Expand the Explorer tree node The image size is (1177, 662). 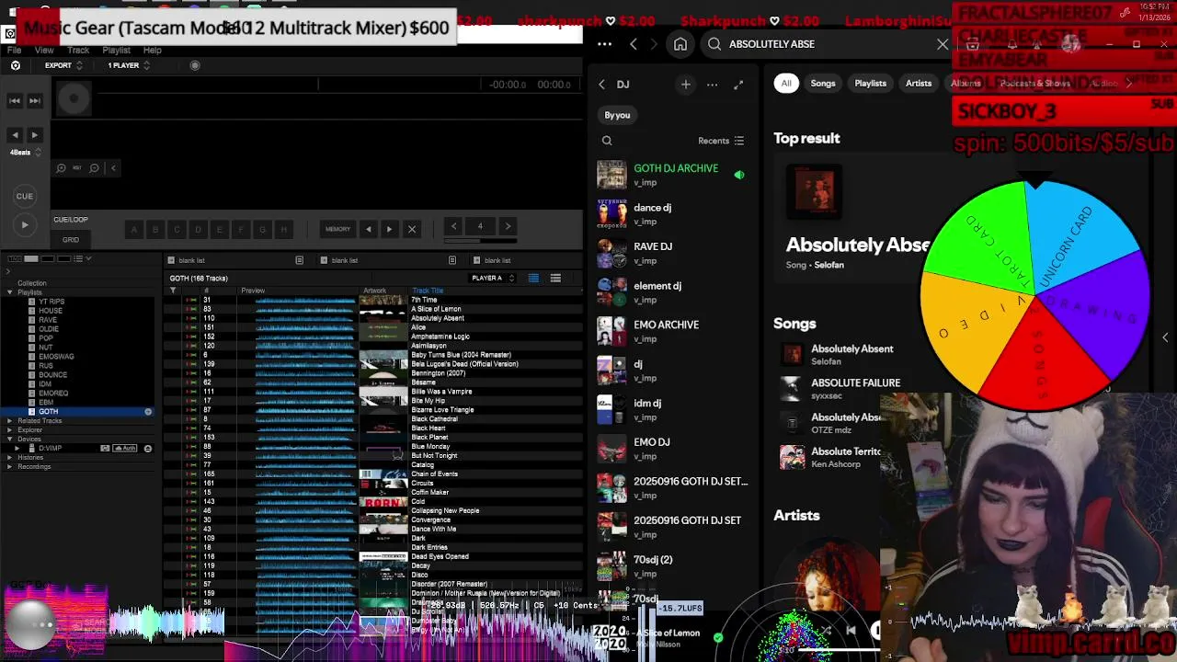(10, 429)
